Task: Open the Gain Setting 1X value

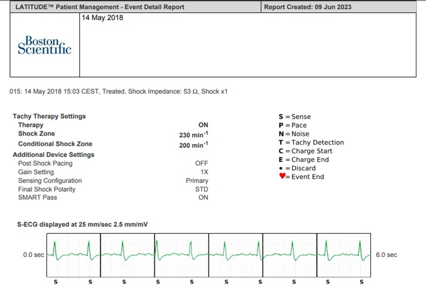Action: click(x=203, y=172)
